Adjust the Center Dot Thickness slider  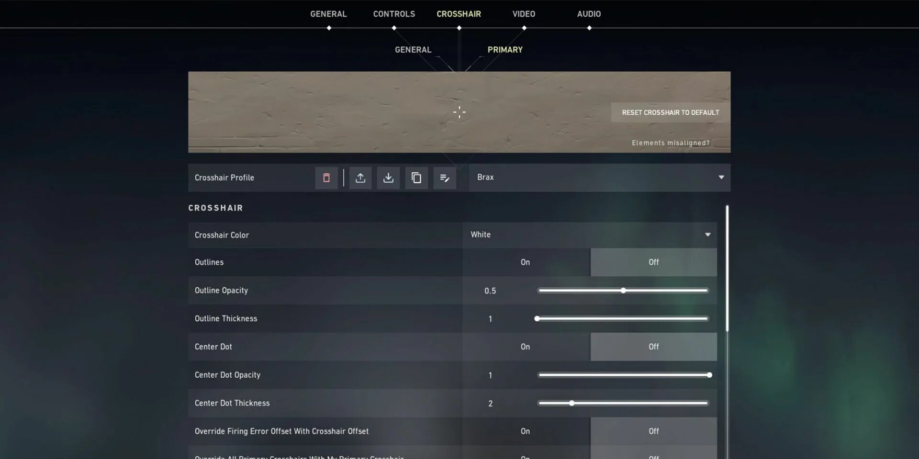click(623, 403)
